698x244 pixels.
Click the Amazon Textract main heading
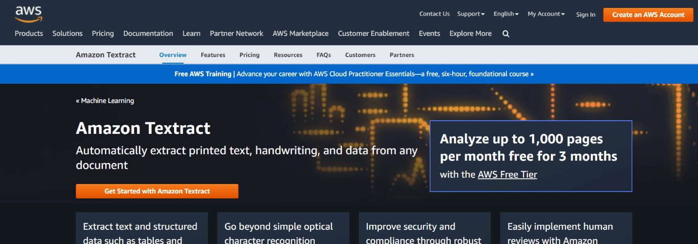click(143, 128)
